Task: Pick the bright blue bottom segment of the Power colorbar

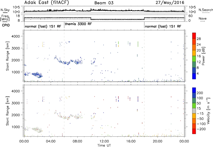Action: coord(194,76)
